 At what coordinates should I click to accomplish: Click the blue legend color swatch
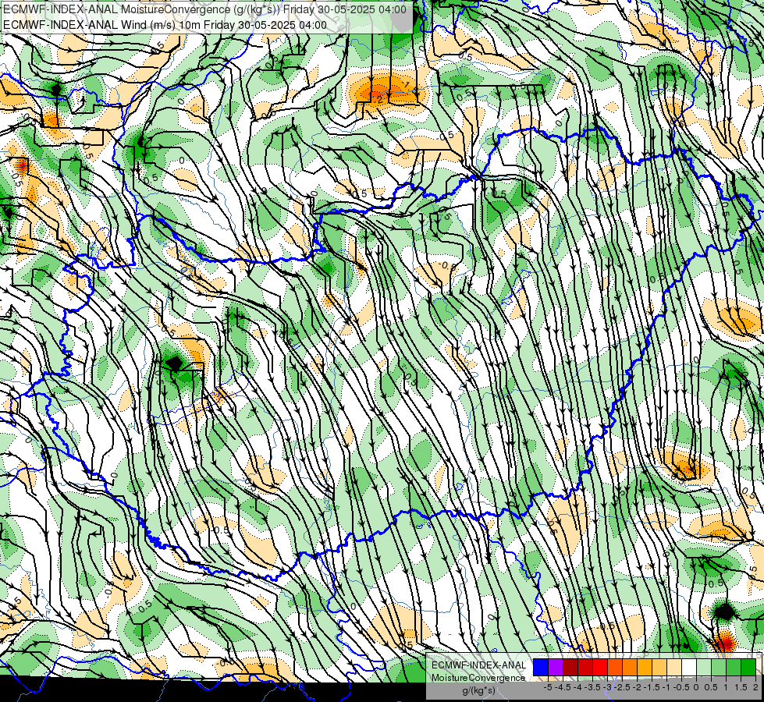point(541,668)
